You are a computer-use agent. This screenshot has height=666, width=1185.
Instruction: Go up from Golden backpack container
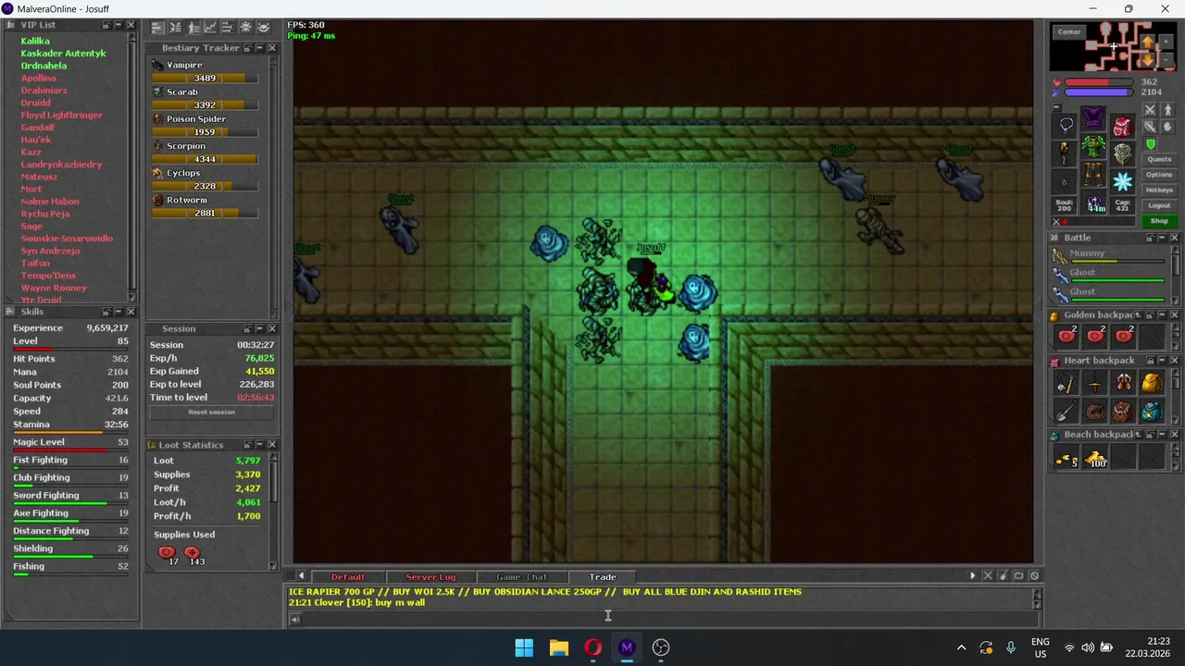[1139, 315]
